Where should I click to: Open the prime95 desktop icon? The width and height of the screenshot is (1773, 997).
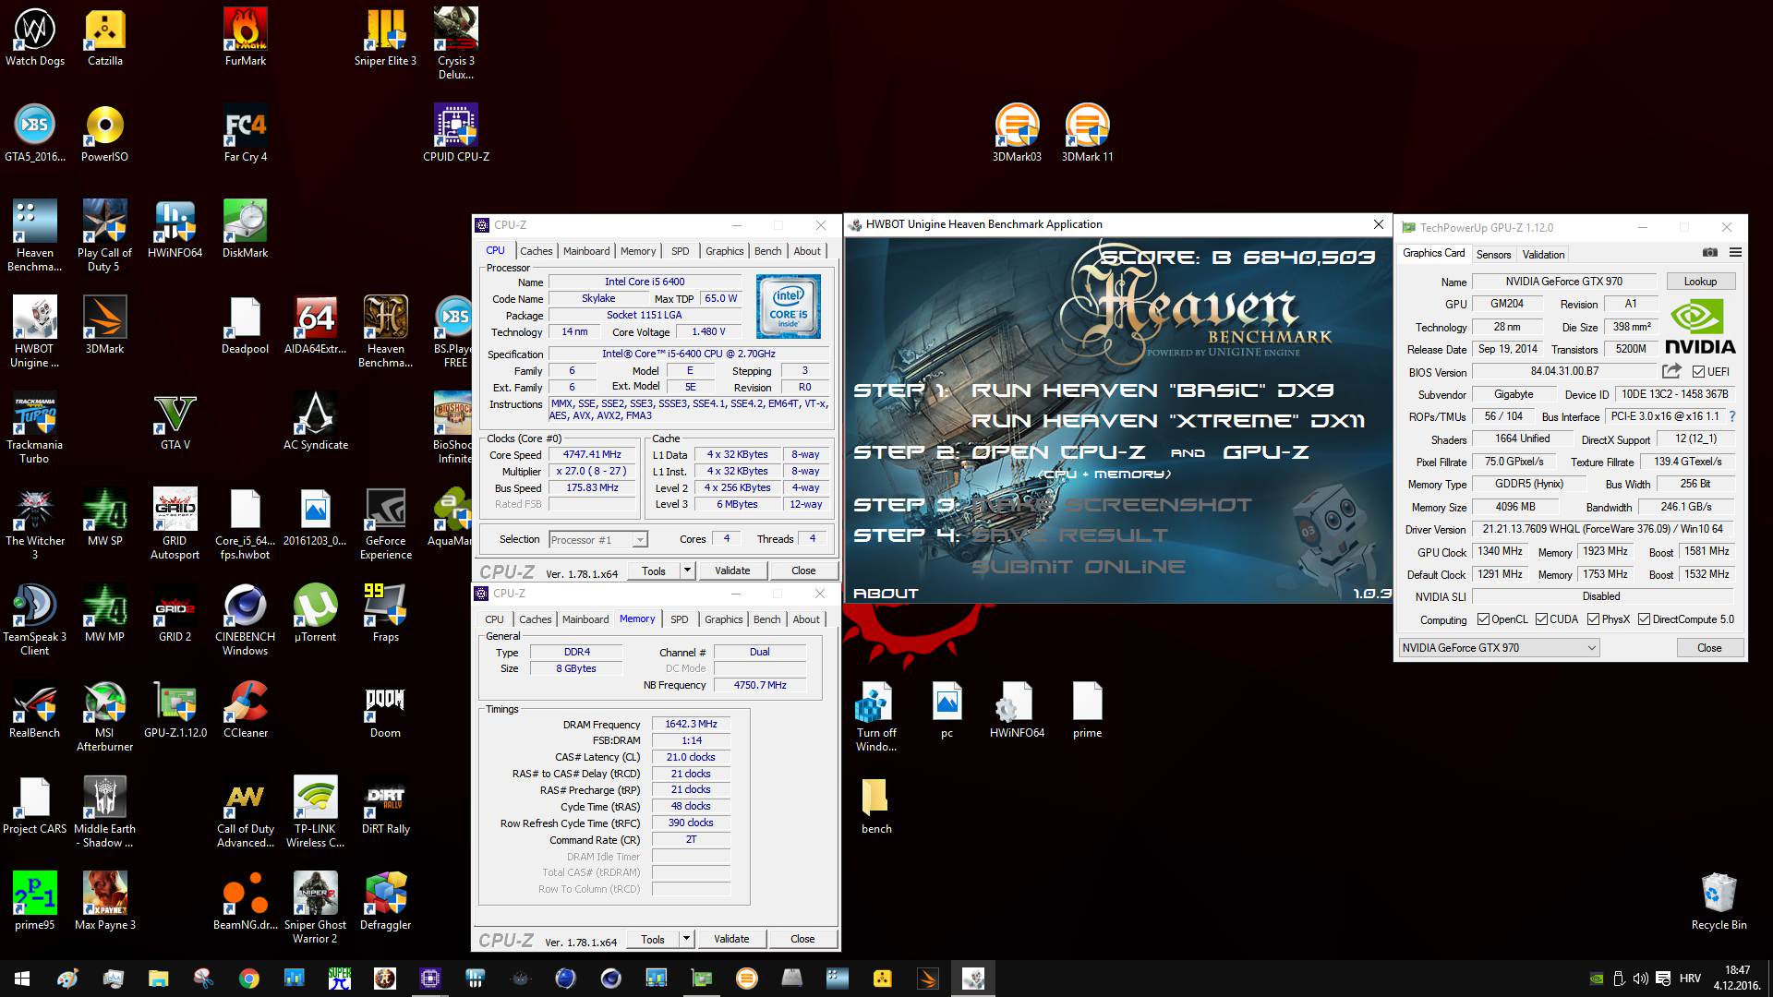34,901
